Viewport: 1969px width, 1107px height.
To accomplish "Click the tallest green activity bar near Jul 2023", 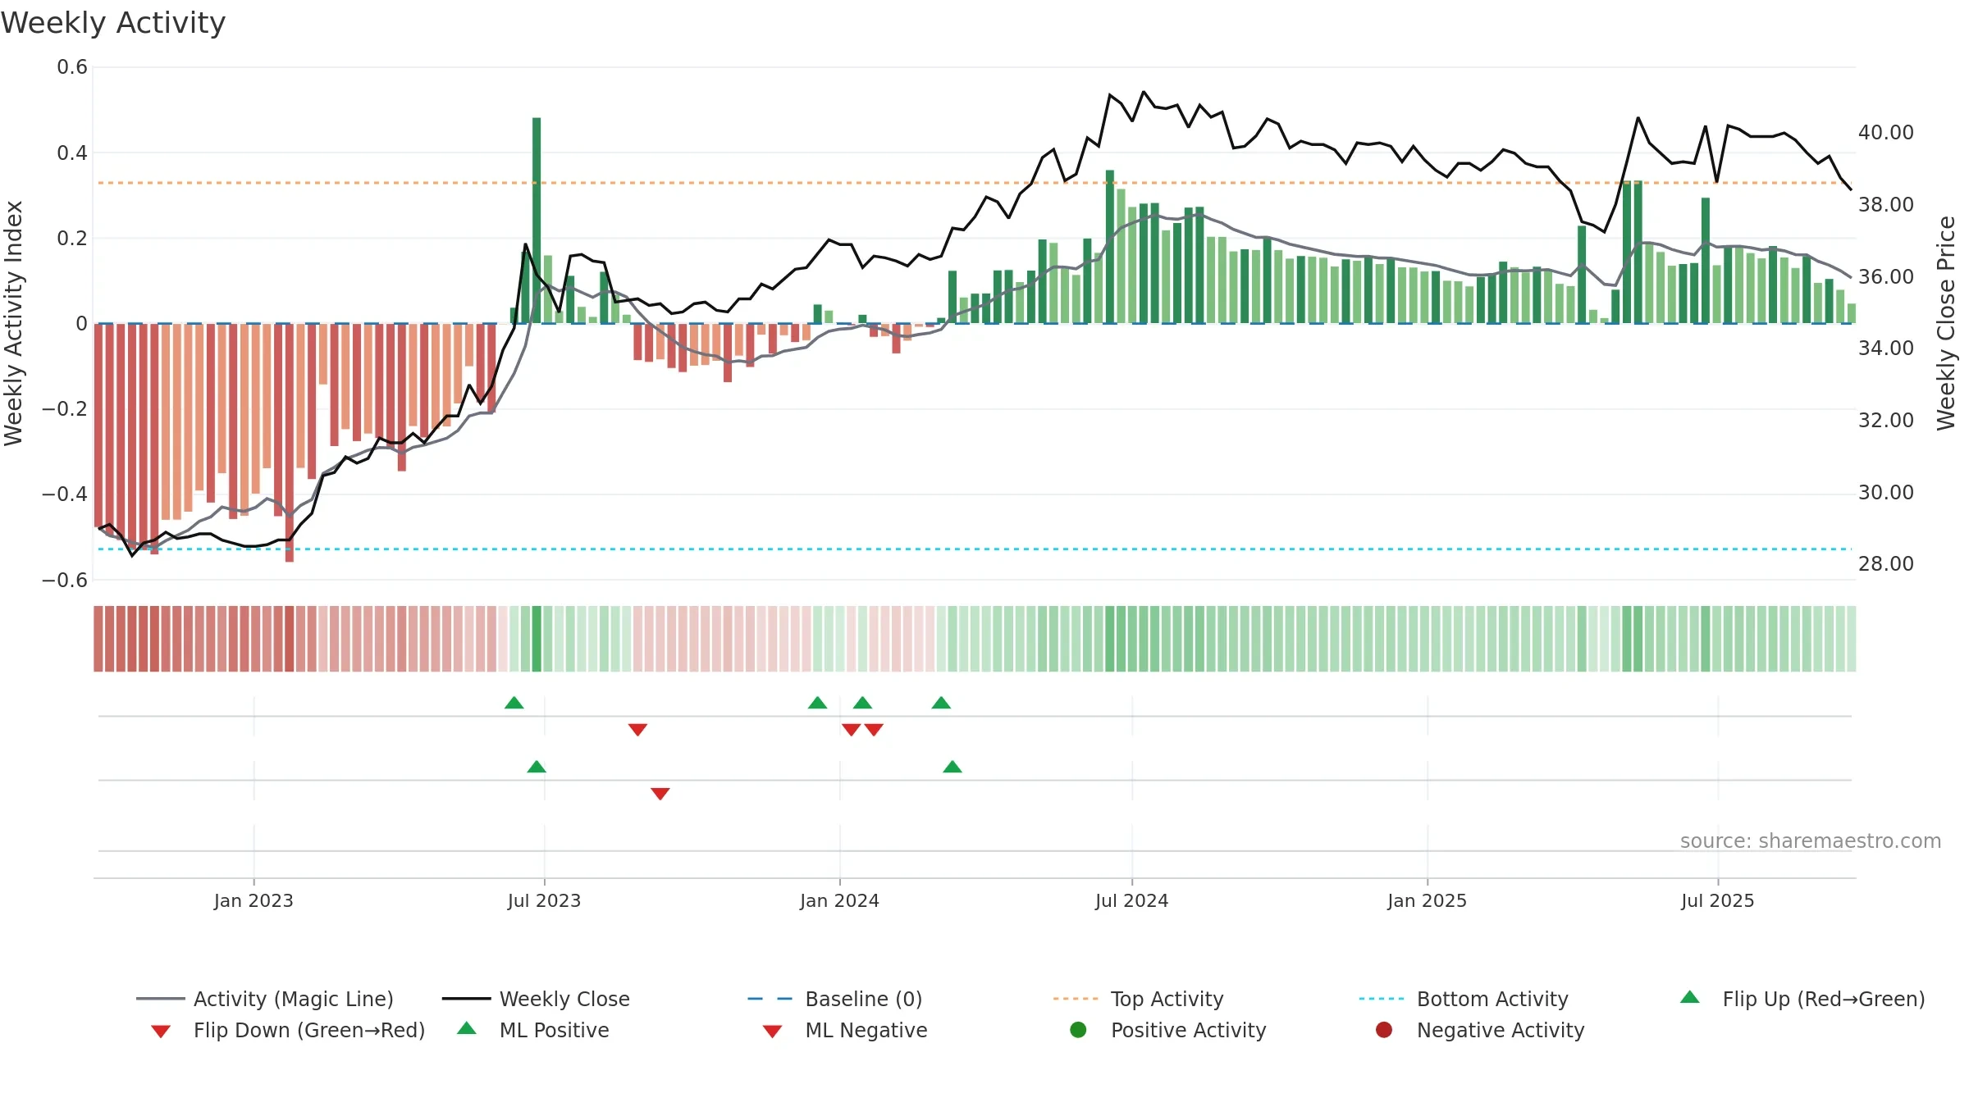I will point(537,221).
